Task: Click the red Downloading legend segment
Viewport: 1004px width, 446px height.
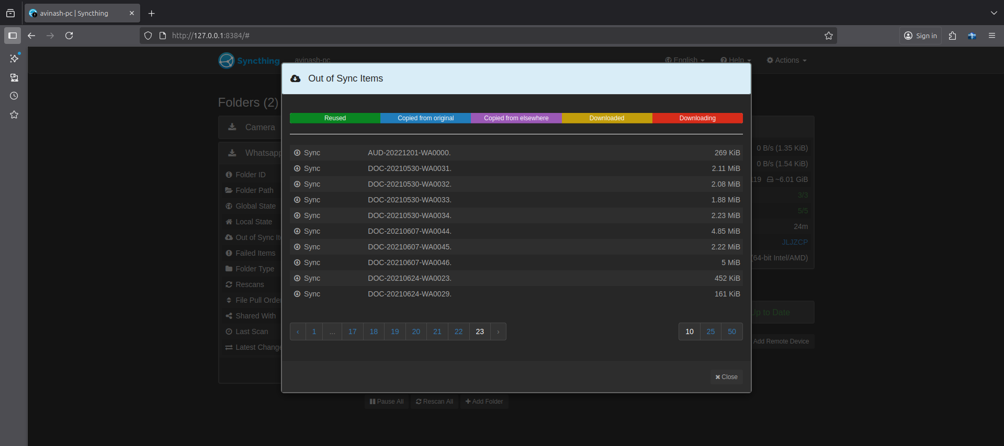Action: click(697, 118)
